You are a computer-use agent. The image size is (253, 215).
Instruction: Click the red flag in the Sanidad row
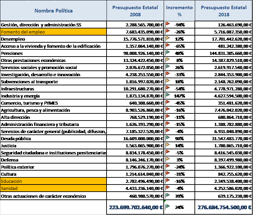(167, 188)
